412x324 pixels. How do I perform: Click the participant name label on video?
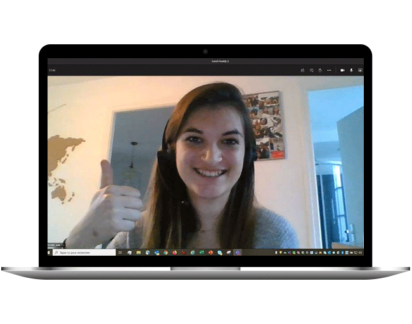click(x=58, y=246)
